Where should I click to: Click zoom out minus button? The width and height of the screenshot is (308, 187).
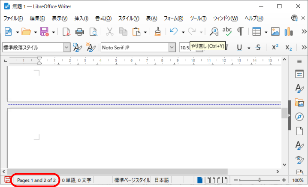pos(236,180)
